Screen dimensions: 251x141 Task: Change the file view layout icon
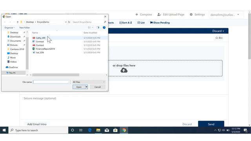click(89, 27)
